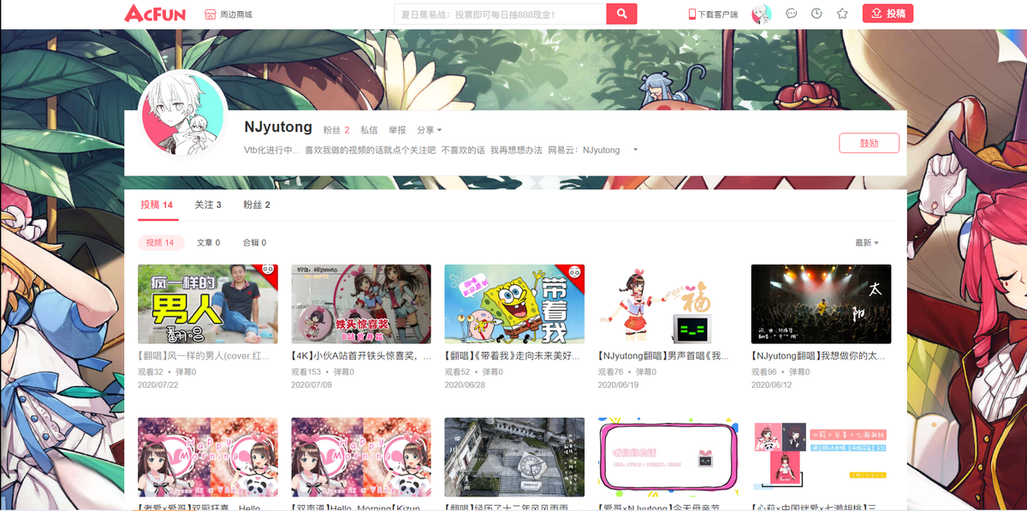The width and height of the screenshot is (1027, 511).
Task: Click the red search magnifier button
Action: coord(622,14)
